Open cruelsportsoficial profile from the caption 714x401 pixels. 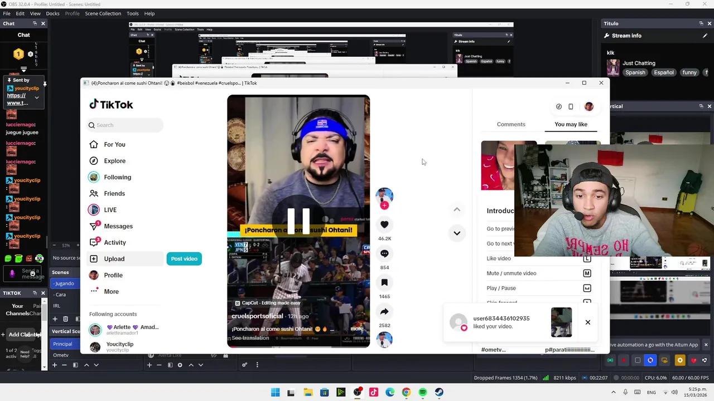(x=257, y=316)
